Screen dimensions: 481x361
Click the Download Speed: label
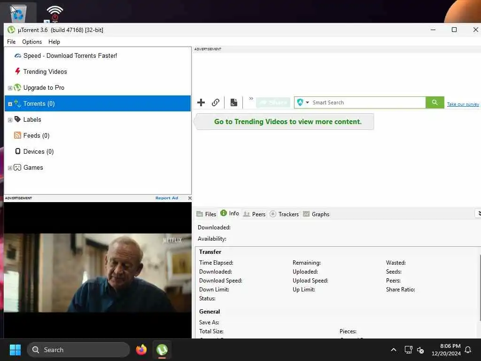pos(221,281)
